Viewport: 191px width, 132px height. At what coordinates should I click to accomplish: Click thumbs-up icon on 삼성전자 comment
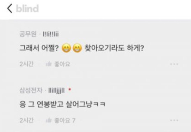coord(49,121)
